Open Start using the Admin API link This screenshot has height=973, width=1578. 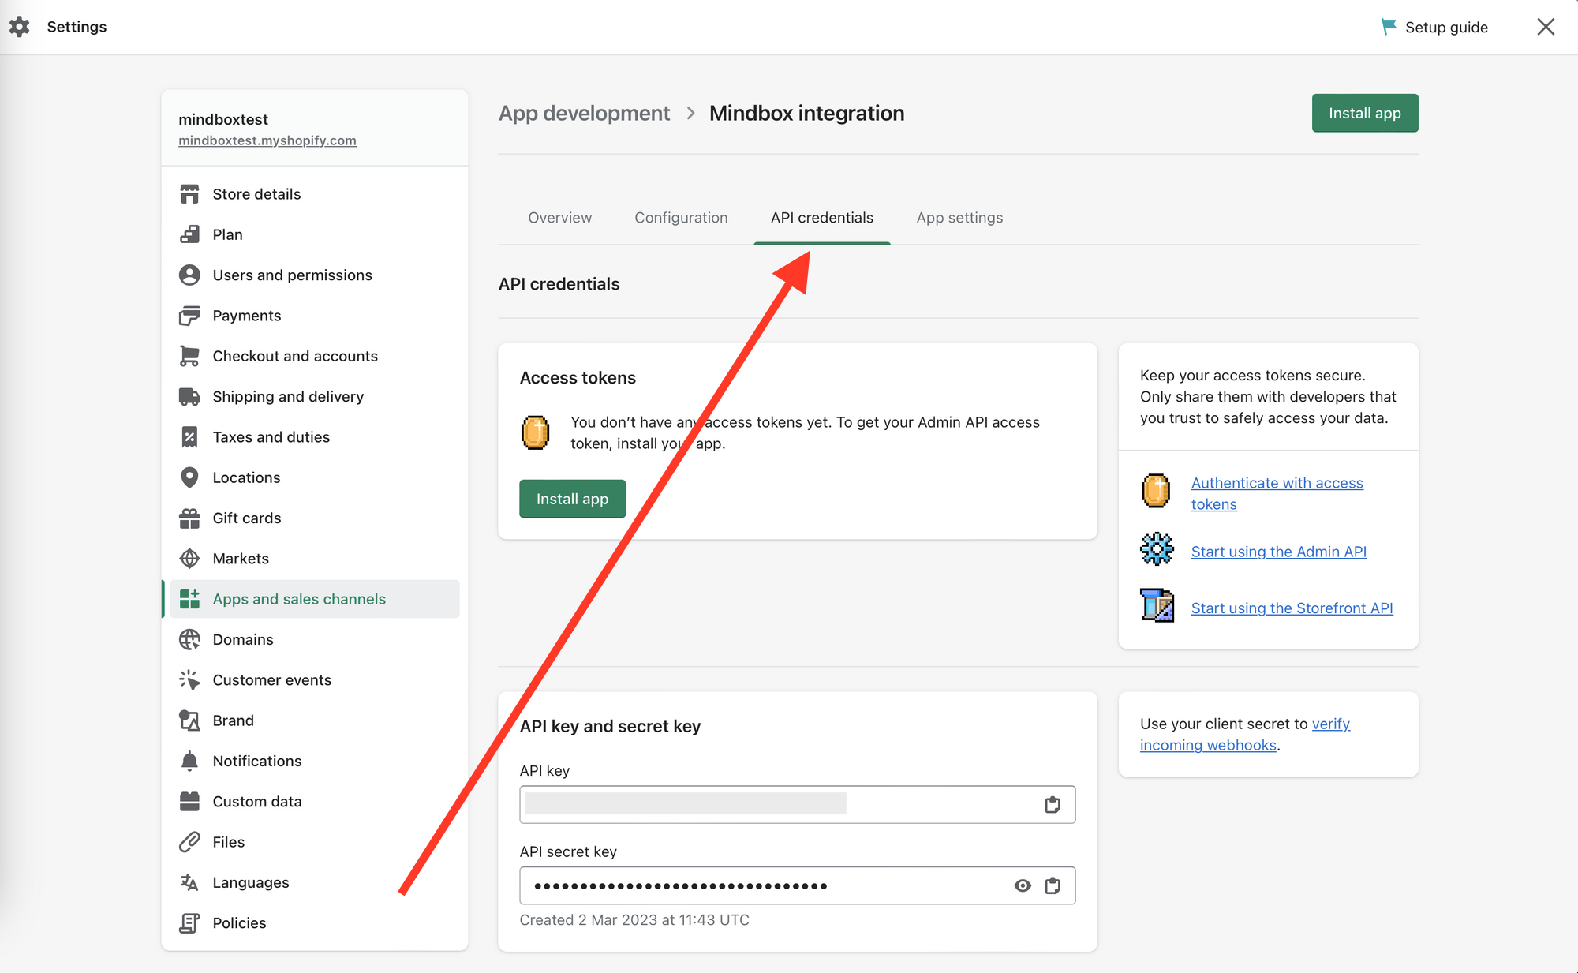1278,552
